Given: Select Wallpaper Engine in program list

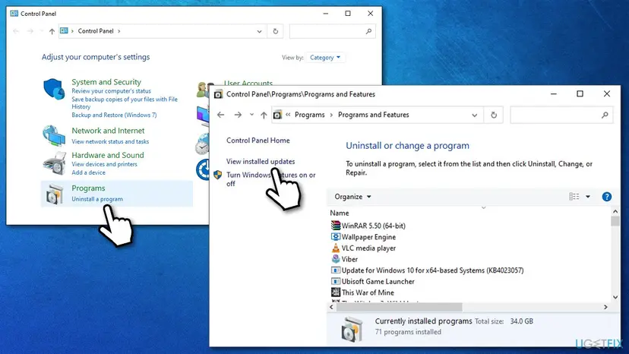Looking at the screenshot, I should click(x=368, y=237).
